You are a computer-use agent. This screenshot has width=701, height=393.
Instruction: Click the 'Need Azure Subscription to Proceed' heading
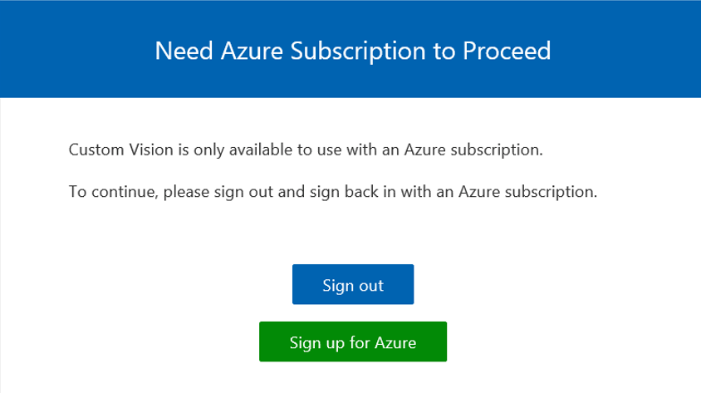point(352,51)
